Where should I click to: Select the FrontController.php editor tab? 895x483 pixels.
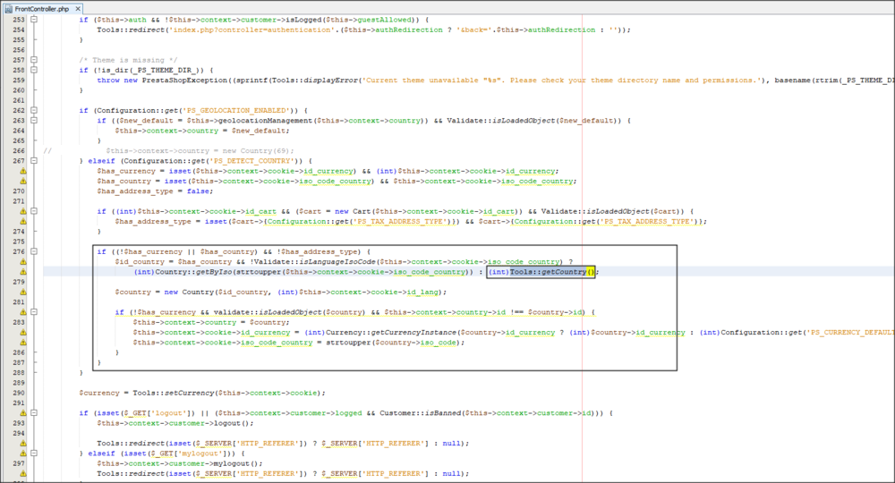point(42,9)
